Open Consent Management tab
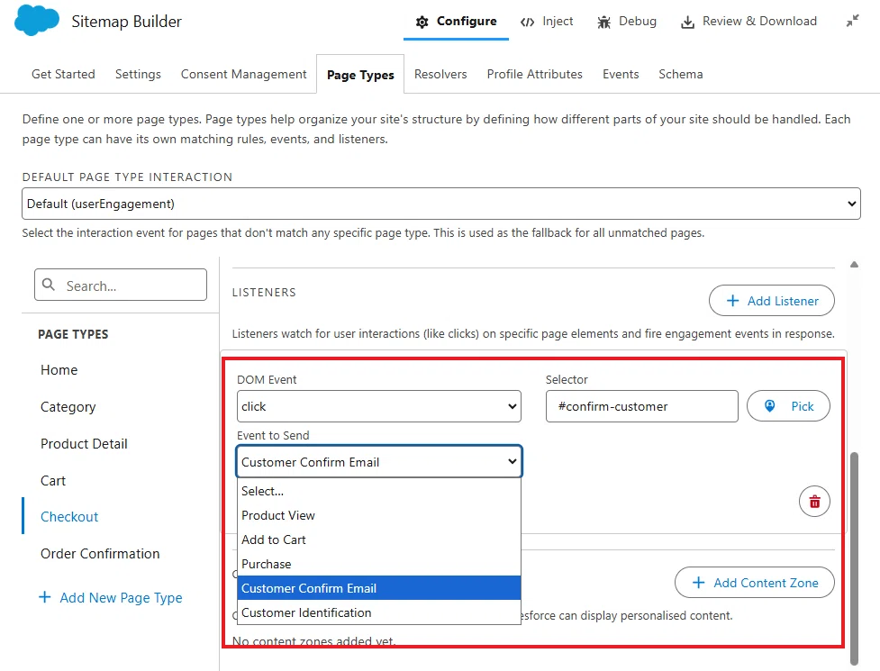Viewport: 880px width, 671px height. (243, 74)
